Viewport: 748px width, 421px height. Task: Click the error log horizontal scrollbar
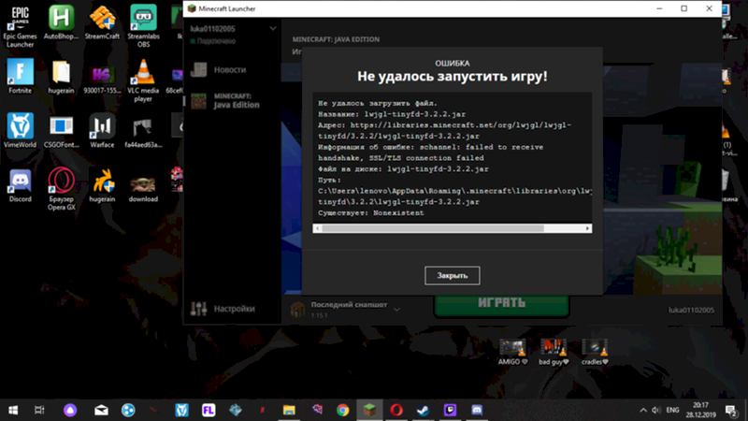coord(449,226)
